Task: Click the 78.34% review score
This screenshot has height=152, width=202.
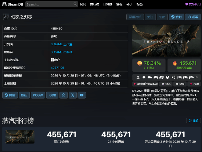Action: [x=152, y=63]
